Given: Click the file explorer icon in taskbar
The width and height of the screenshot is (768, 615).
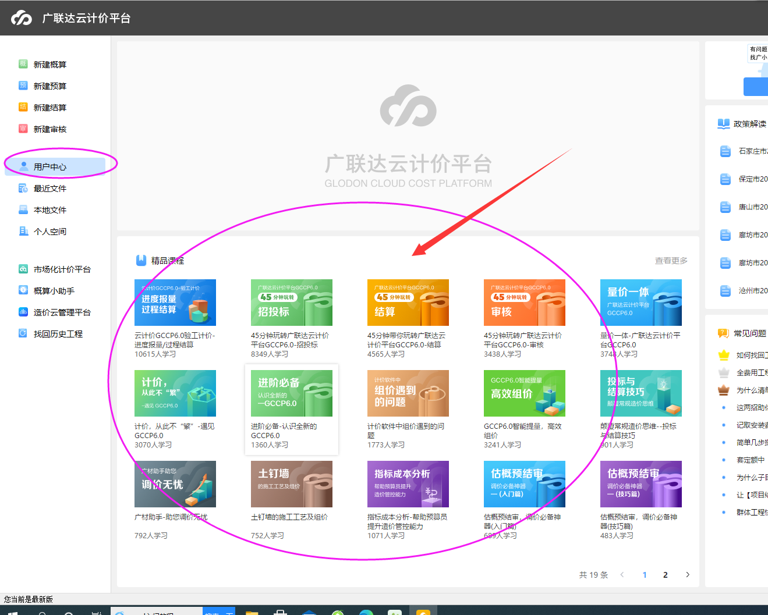Looking at the screenshot, I should pos(252,612).
